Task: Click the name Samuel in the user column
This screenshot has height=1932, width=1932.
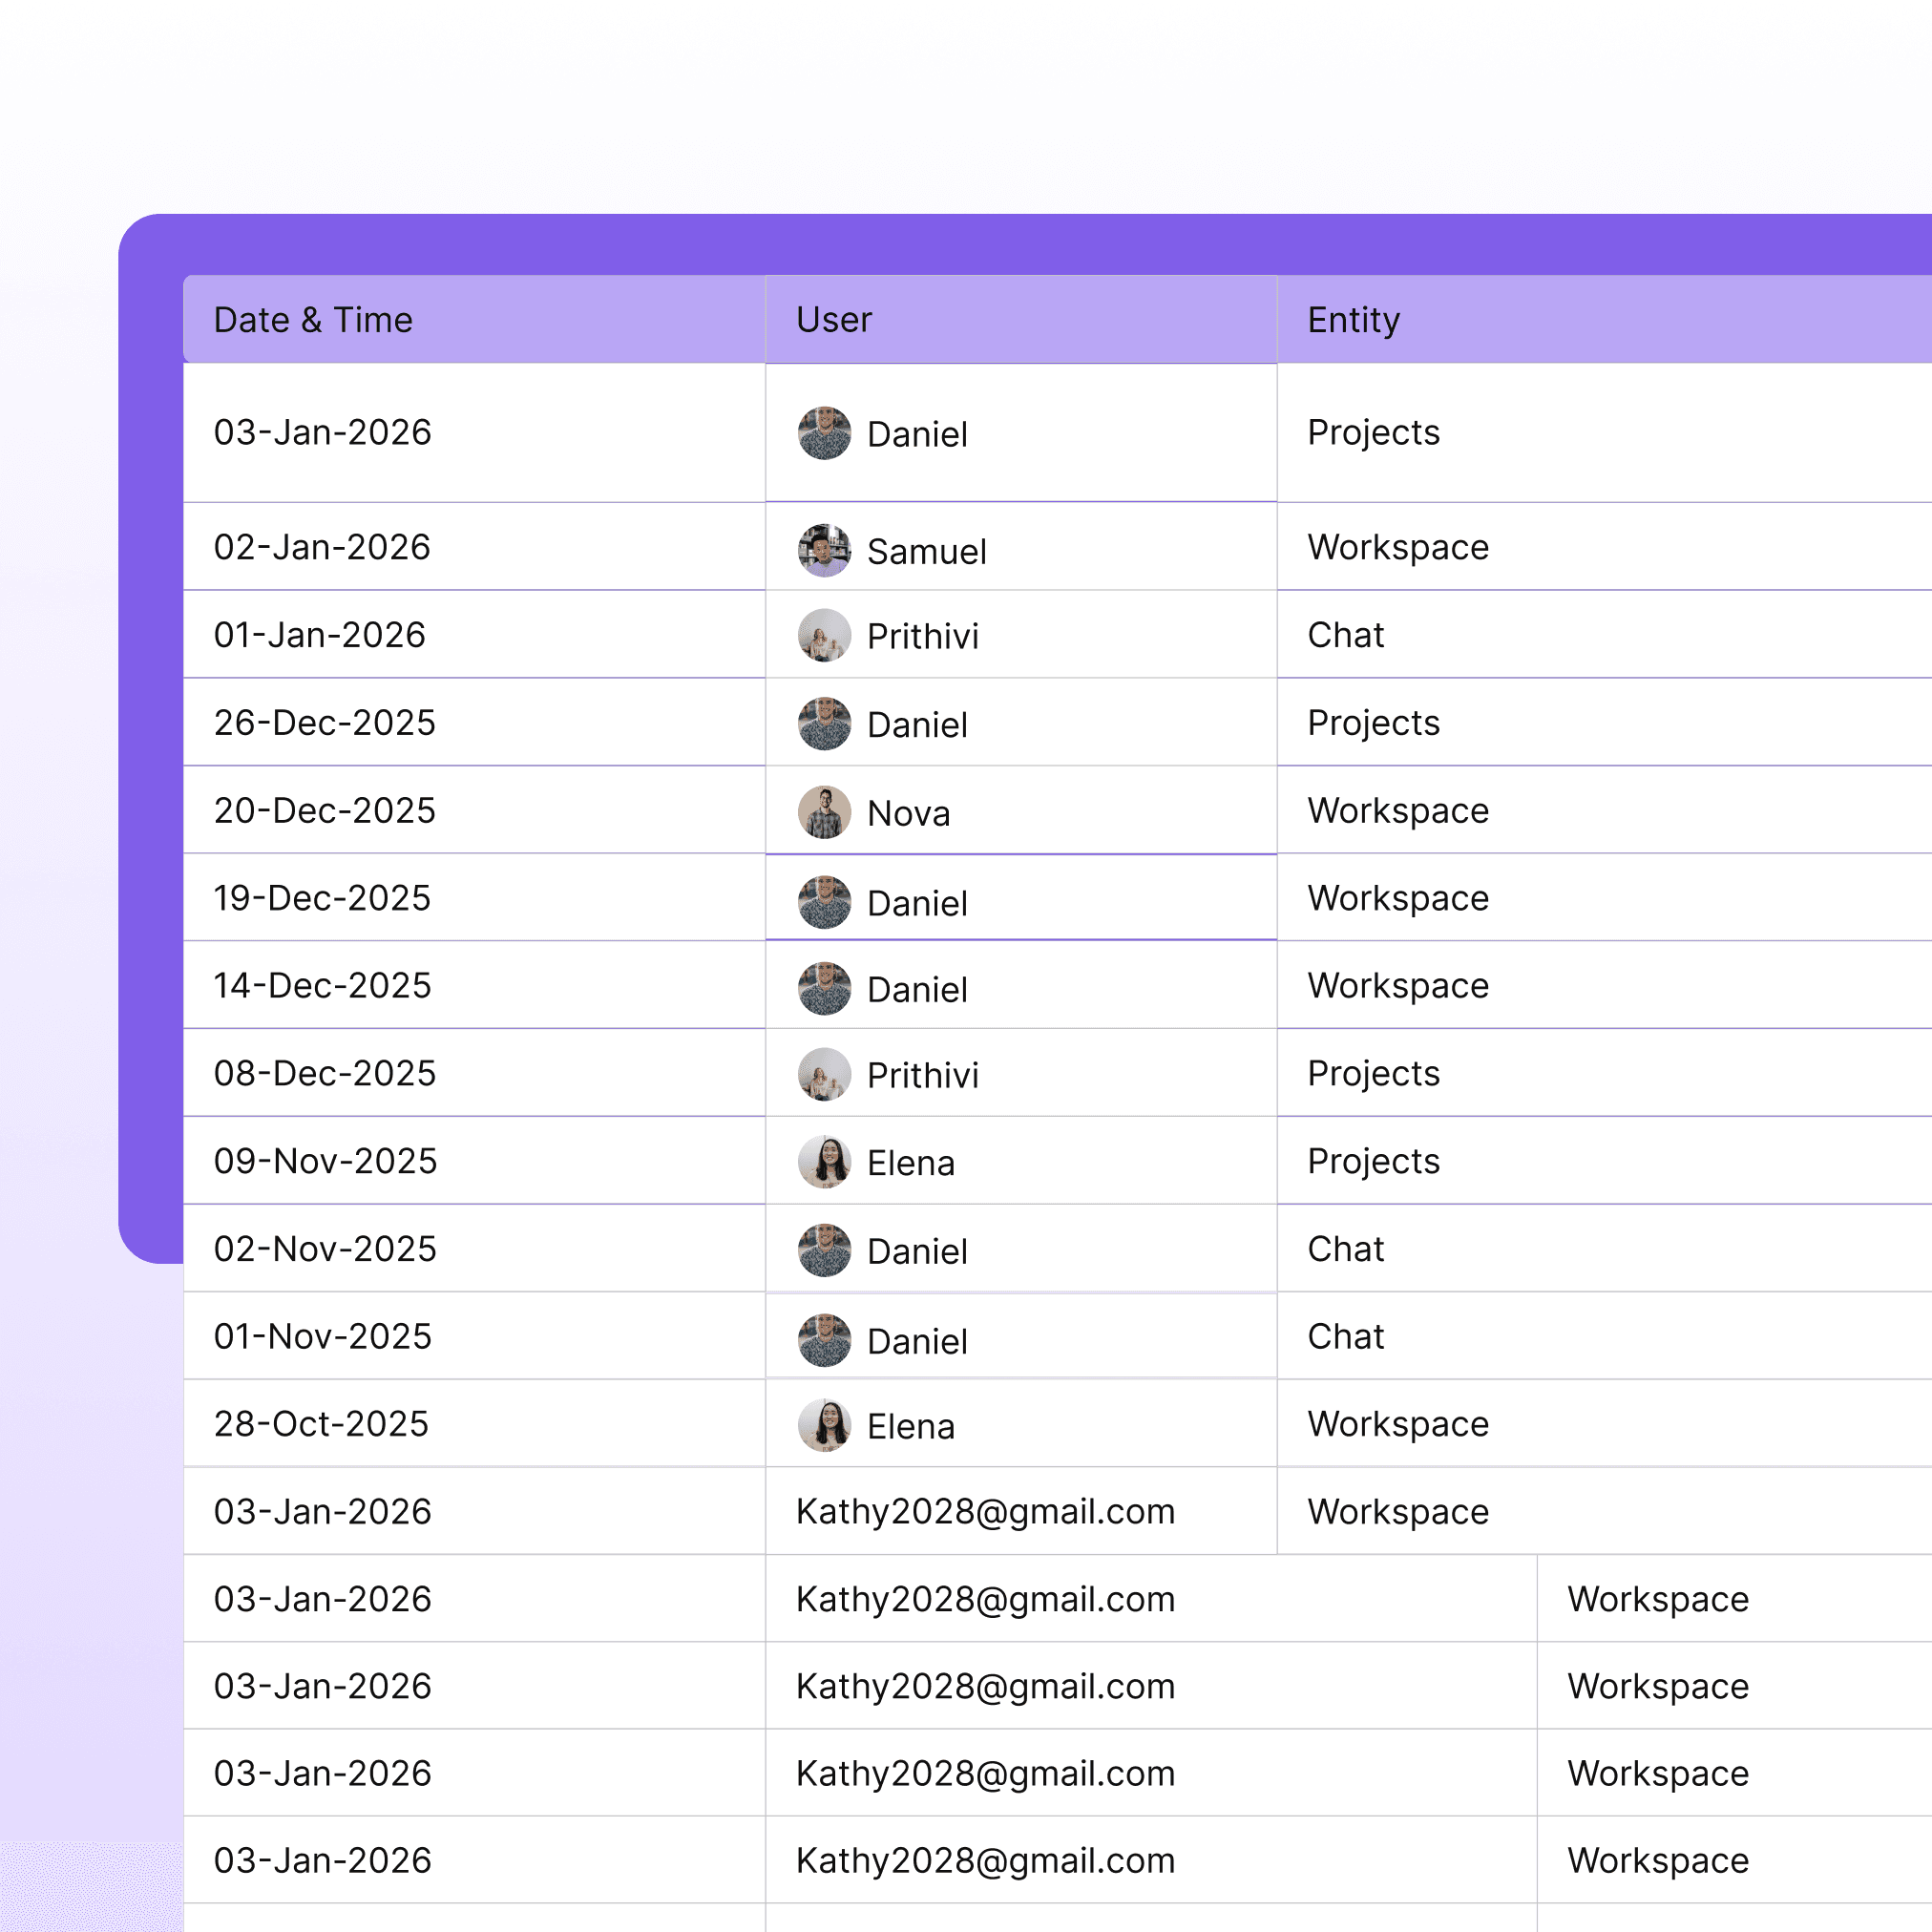Action: [927, 551]
